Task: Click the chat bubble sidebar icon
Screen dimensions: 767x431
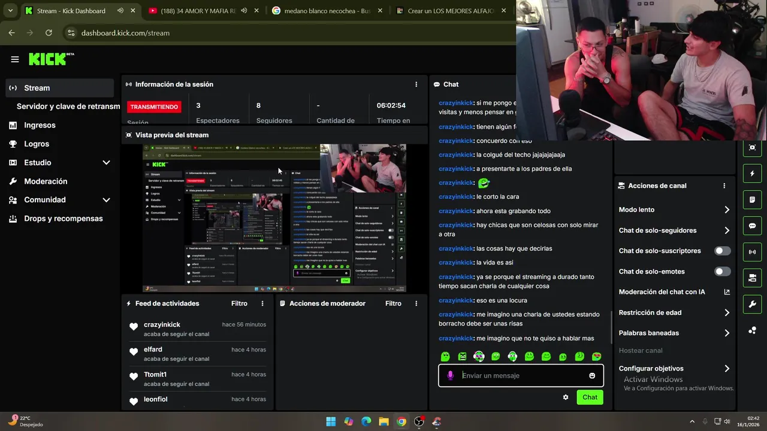Action: point(753,226)
